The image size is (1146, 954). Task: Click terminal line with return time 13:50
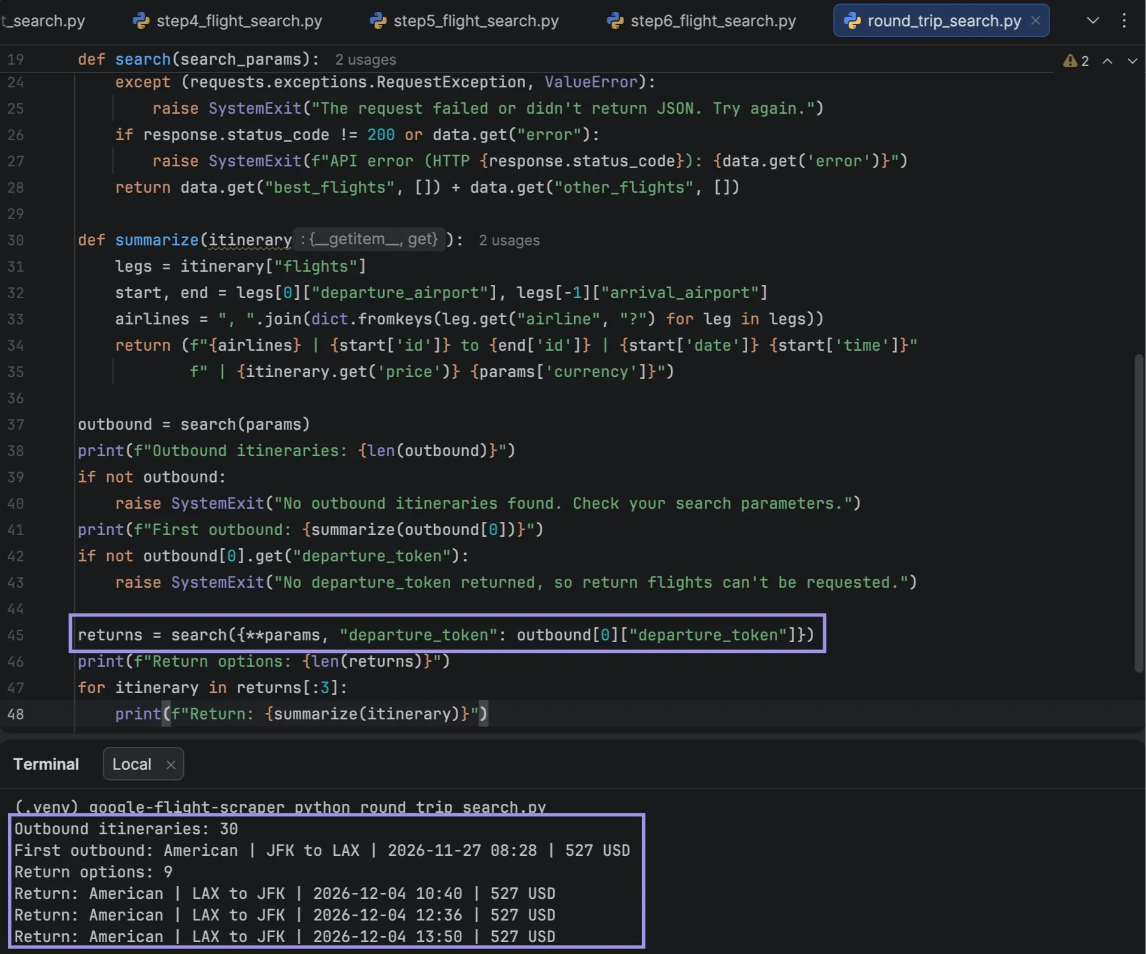click(285, 937)
